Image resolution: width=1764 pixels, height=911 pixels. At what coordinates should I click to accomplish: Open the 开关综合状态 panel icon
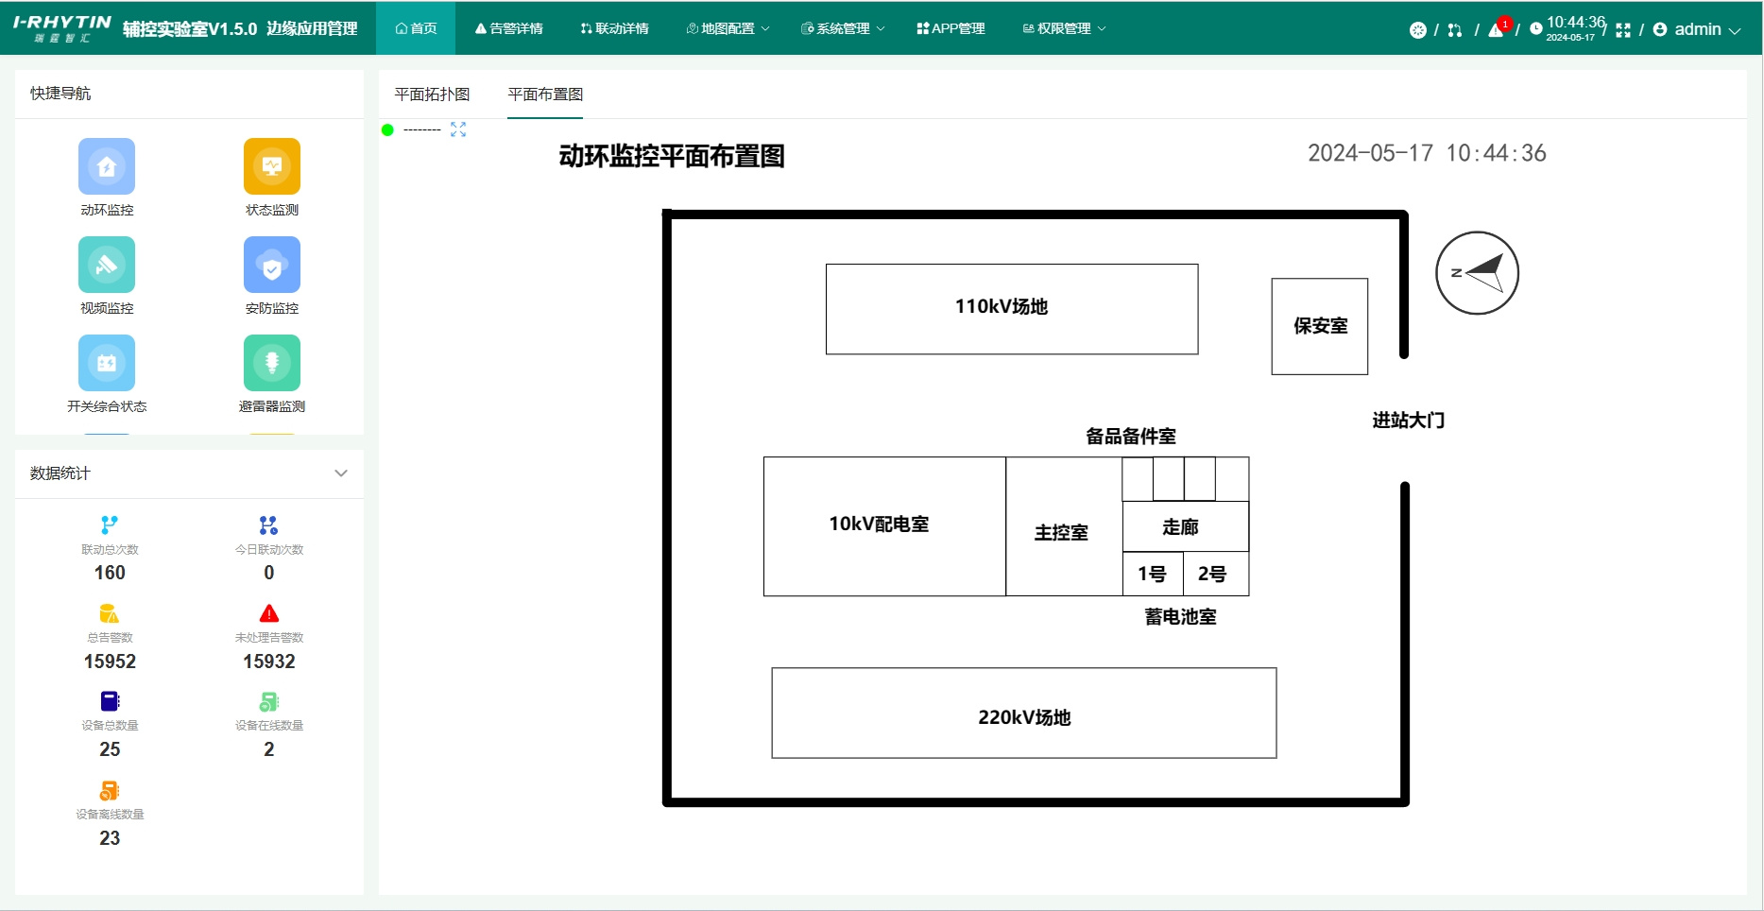pos(107,363)
